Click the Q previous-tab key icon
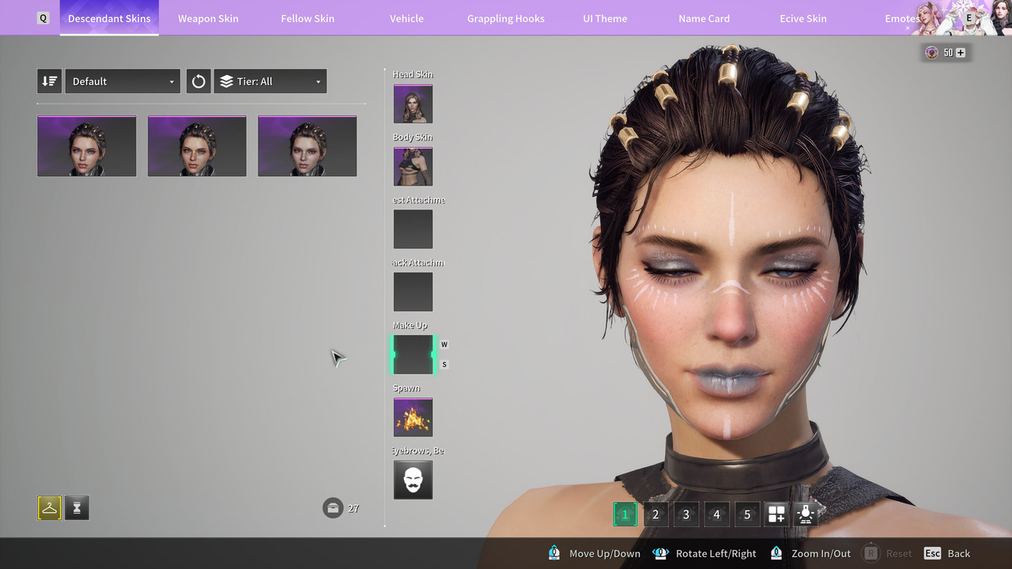 click(x=43, y=18)
